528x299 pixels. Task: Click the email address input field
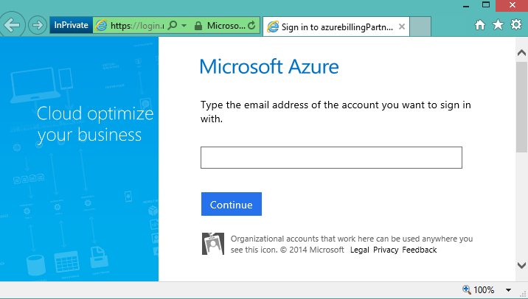331,158
